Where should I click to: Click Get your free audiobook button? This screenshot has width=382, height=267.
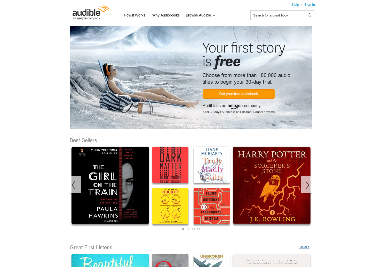click(x=238, y=94)
